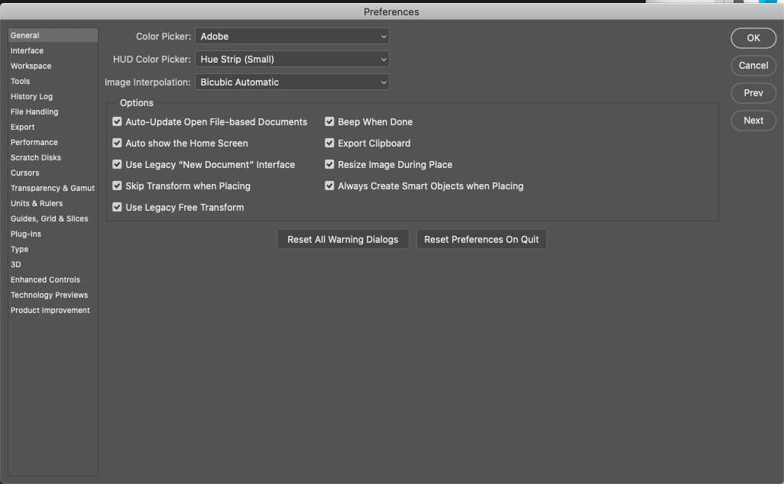Uncheck Skip Transform when Placing
Viewport: 784px width, 484px height.
click(x=117, y=186)
